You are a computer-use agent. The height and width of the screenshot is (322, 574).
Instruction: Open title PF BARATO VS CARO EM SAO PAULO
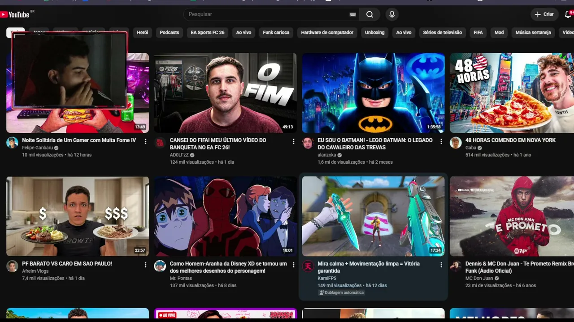pyautogui.click(x=67, y=264)
